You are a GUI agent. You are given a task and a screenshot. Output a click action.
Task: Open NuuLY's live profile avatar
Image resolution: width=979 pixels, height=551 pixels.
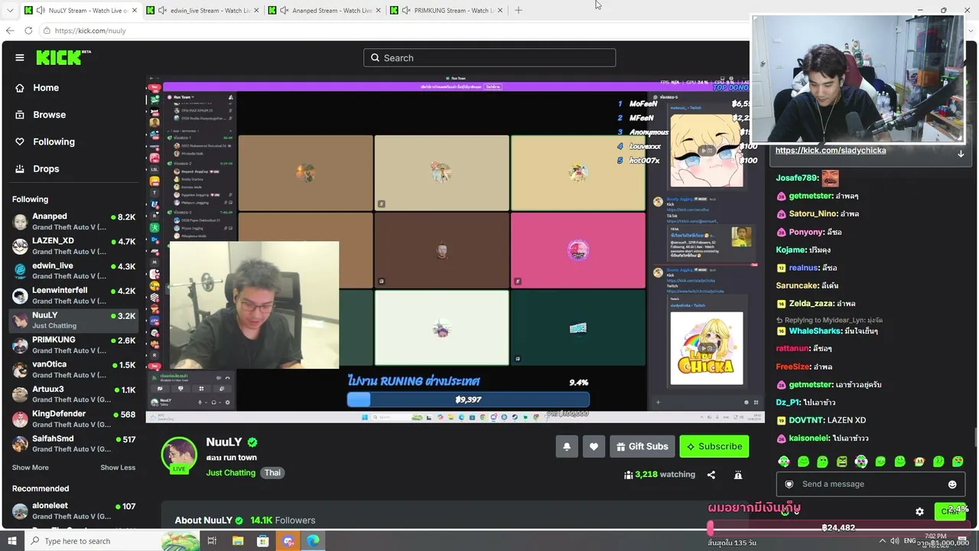tap(179, 455)
